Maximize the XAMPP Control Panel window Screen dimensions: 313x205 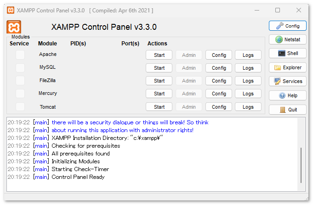278,10
